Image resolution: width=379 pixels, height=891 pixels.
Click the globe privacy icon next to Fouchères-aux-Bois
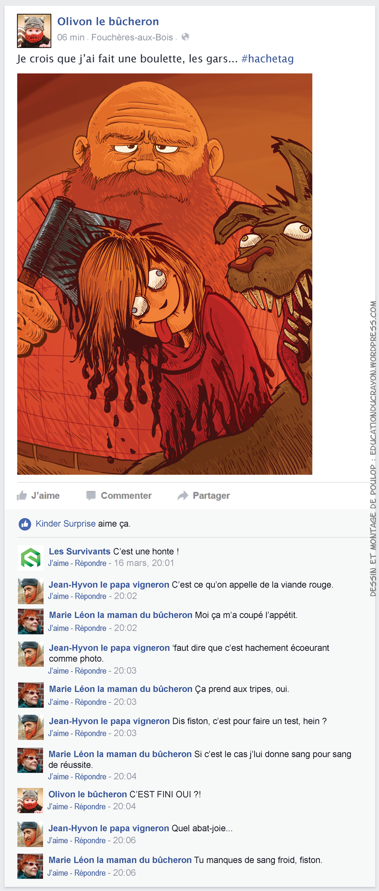[x=185, y=37]
